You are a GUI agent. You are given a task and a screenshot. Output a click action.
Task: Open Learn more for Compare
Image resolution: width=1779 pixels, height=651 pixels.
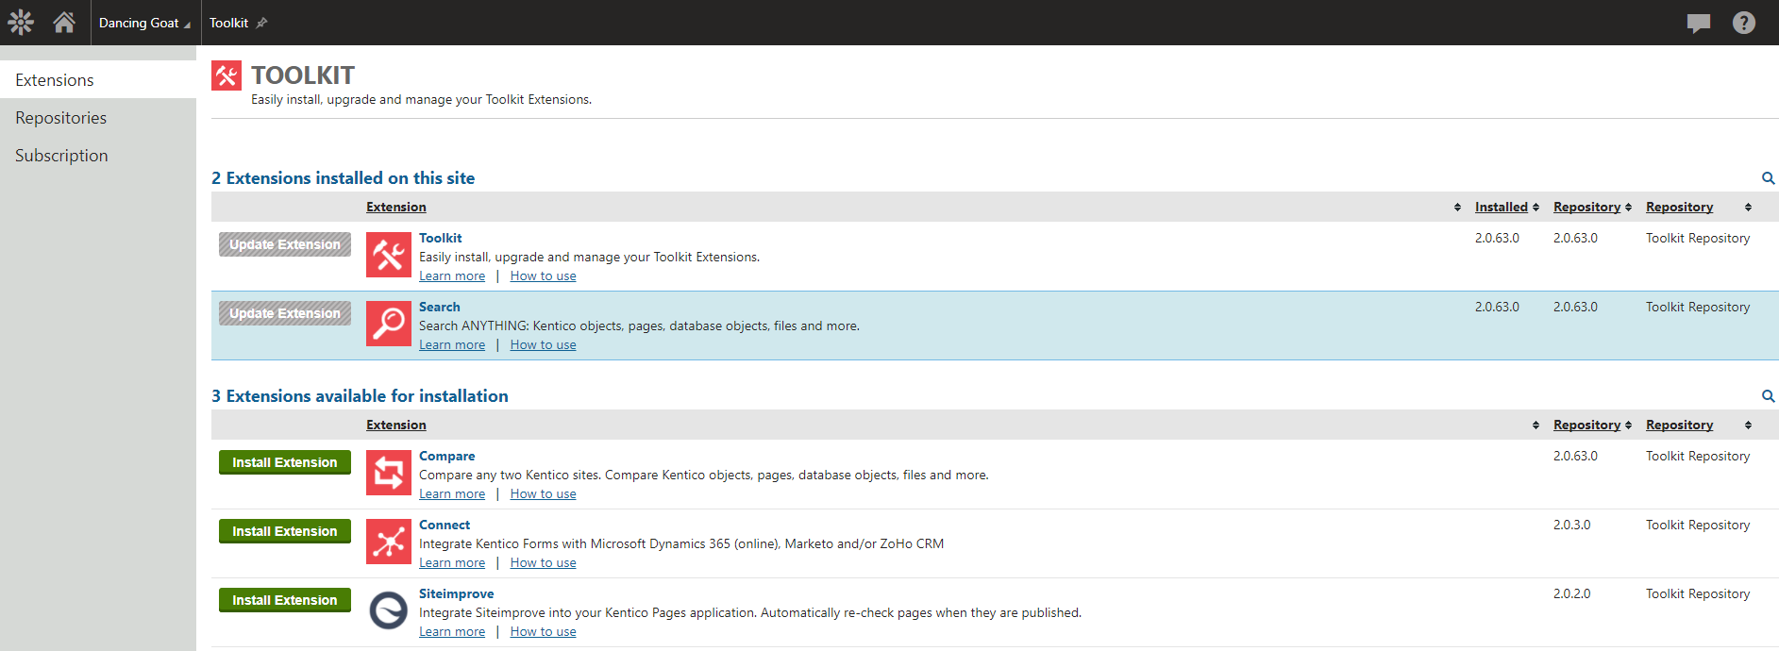tap(452, 493)
